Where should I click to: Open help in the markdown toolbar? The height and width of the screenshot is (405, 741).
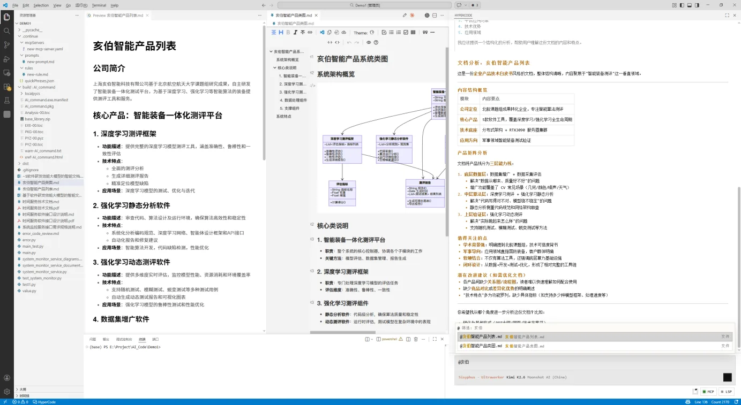click(376, 42)
